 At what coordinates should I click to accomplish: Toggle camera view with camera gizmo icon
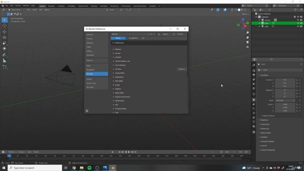pos(247,42)
